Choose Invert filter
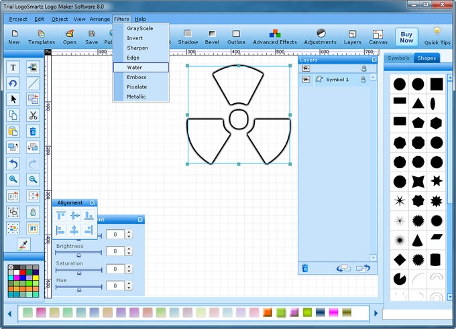This screenshot has height=329, width=456. click(x=141, y=38)
